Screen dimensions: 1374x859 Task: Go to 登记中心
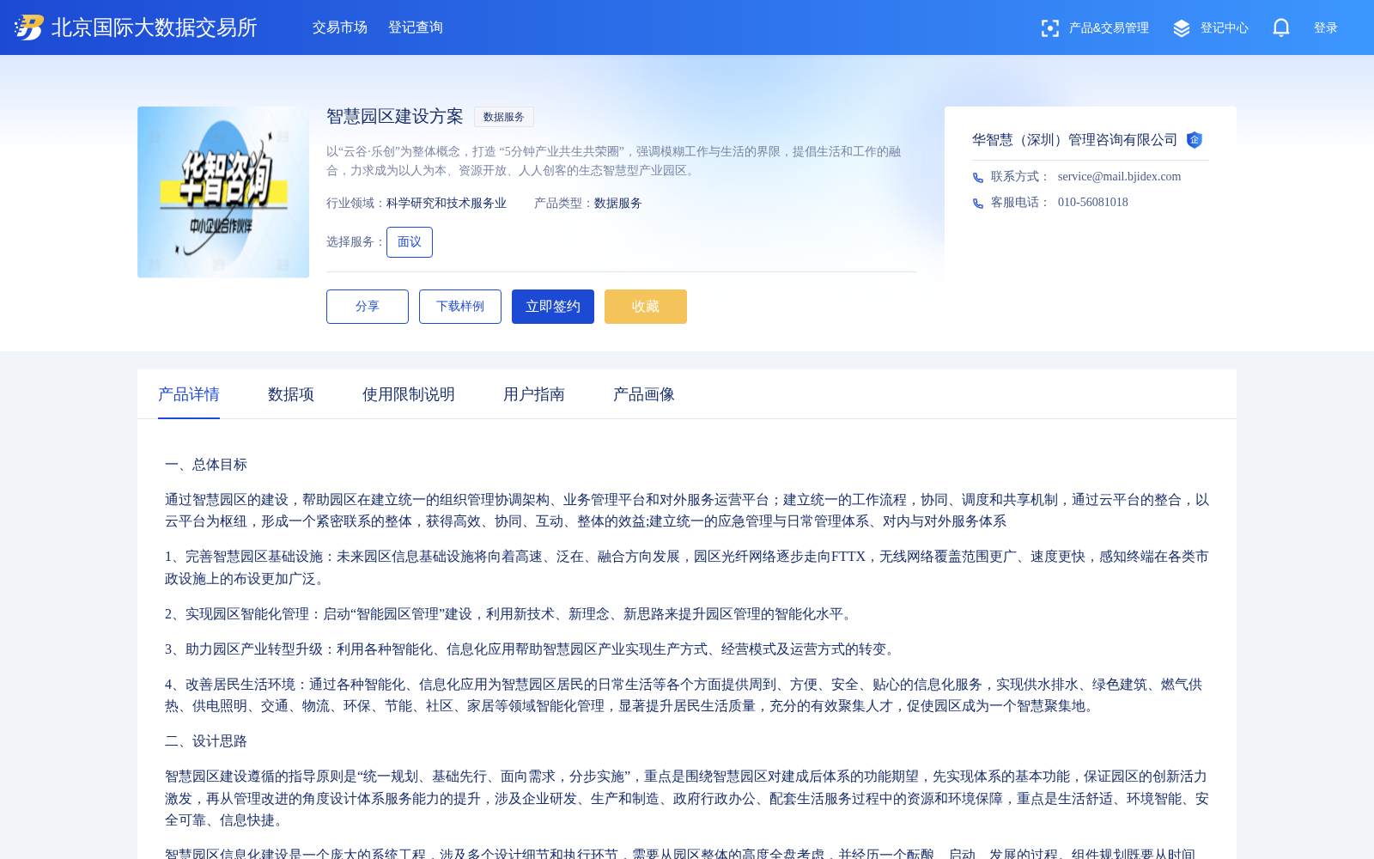[1225, 28]
